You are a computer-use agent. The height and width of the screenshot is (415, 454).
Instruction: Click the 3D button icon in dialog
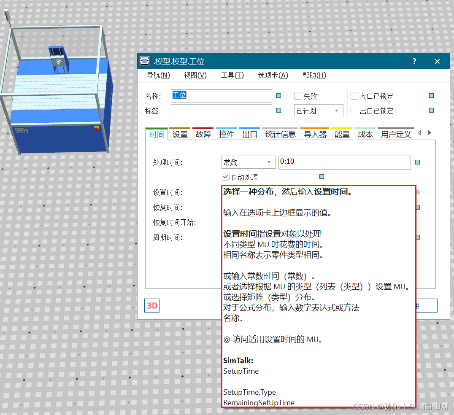tap(152, 306)
